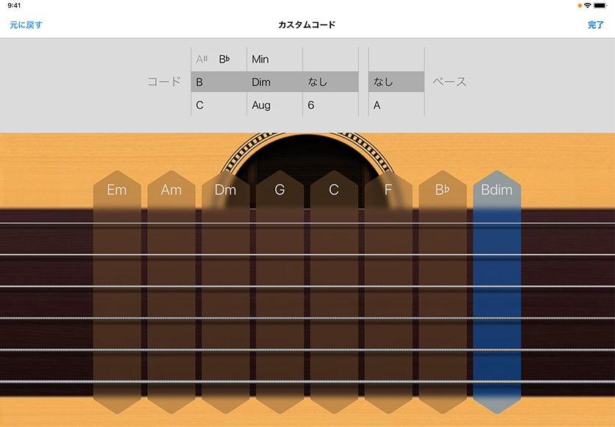The height and width of the screenshot is (427, 615).
Task: Choose B♭ in root note picker
Action: click(225, 59)
